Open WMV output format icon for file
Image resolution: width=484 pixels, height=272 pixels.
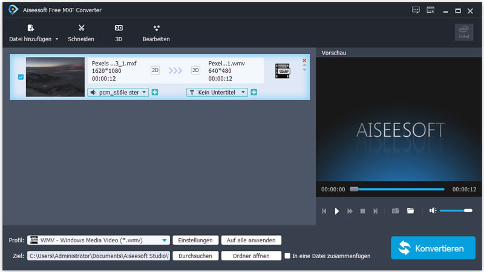coord(283,71)
